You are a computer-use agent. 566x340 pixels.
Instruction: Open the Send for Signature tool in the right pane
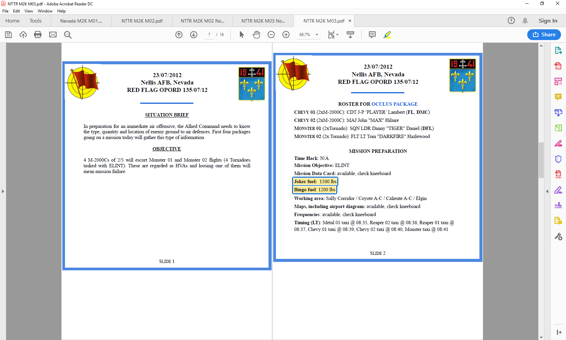tap(558, 205)
